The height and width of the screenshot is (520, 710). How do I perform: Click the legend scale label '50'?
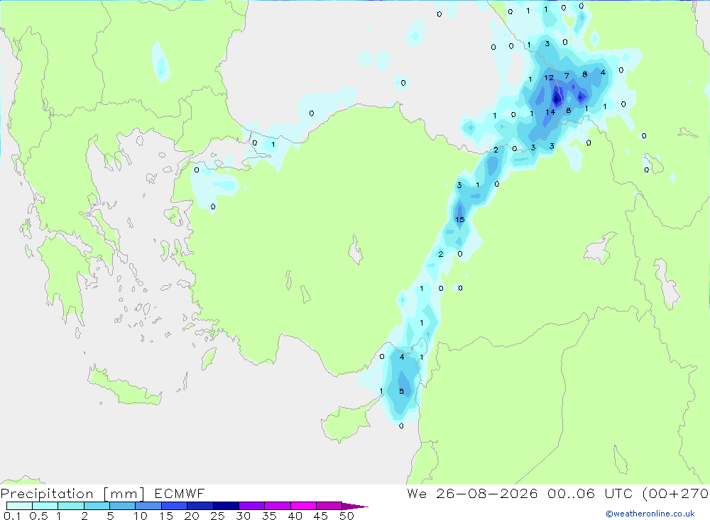tap(346, 516)
